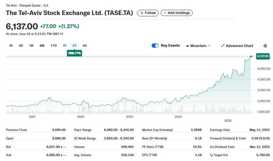Click the Ask label
Viewport: 273px width, 161px height.
(x=8, y=155)
